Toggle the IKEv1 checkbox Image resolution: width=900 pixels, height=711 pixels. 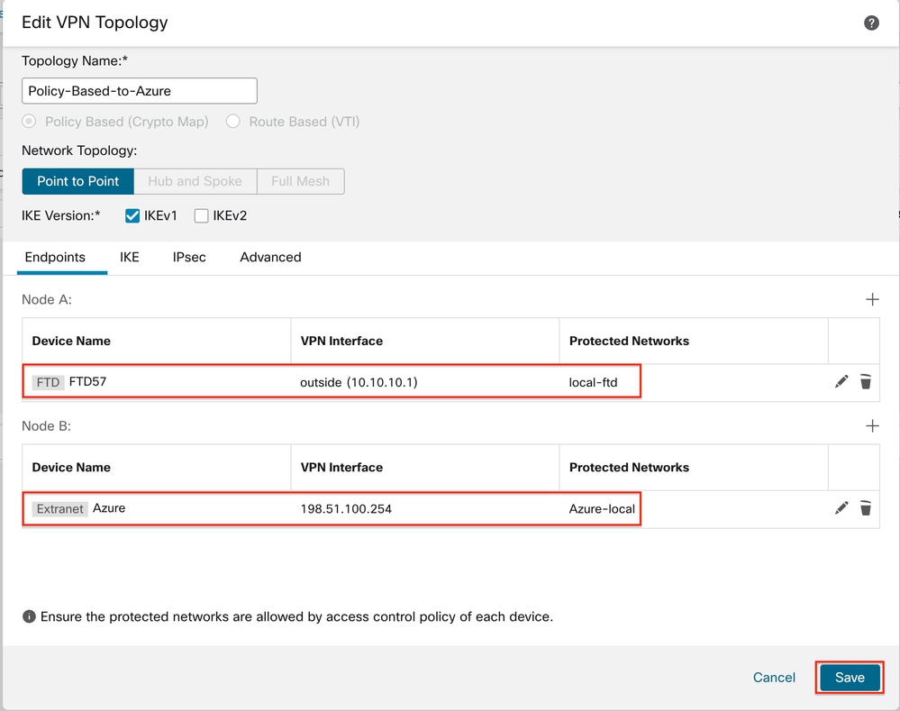(132, 216)
